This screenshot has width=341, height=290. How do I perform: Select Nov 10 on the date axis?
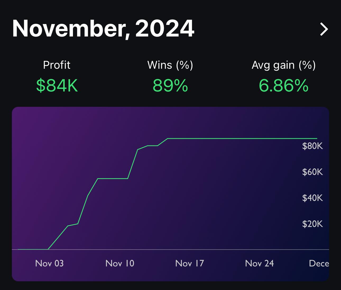click(120, 263)
